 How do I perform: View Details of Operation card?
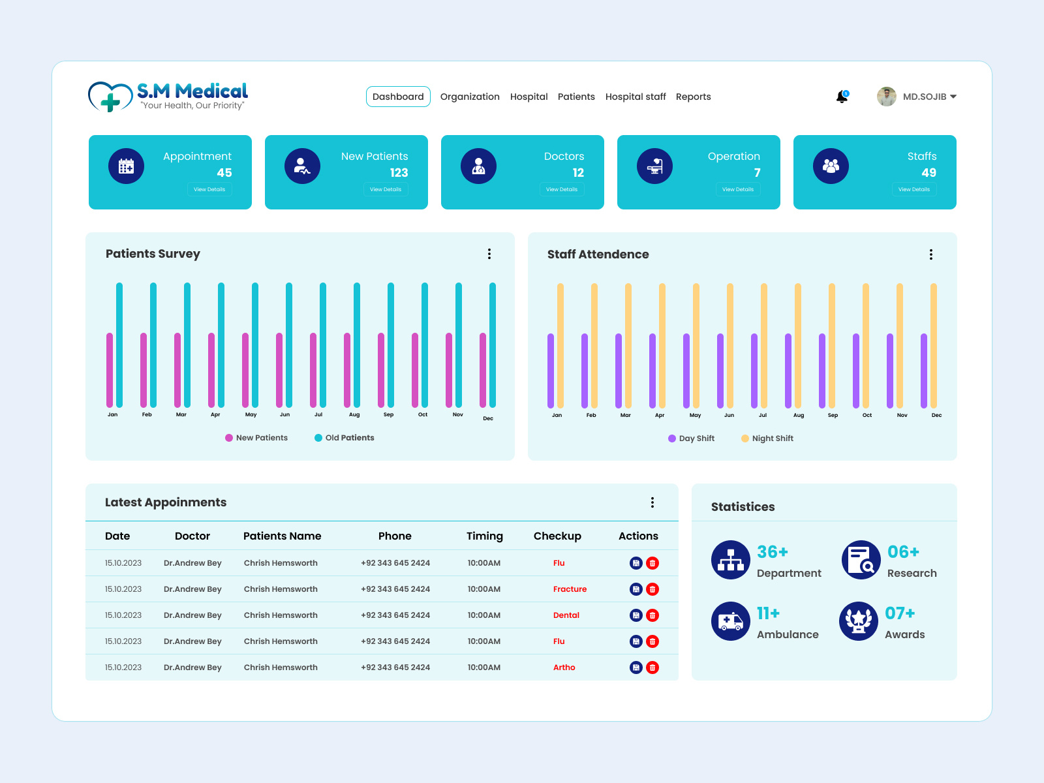coord(738,189)
